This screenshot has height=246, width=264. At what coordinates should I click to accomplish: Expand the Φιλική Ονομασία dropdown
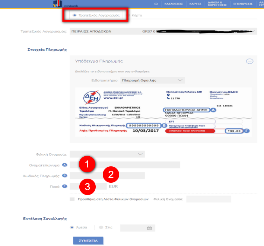click(x=107, y=154)
